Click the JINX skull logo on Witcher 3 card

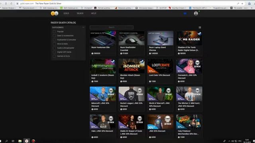(x=197, y=92)
